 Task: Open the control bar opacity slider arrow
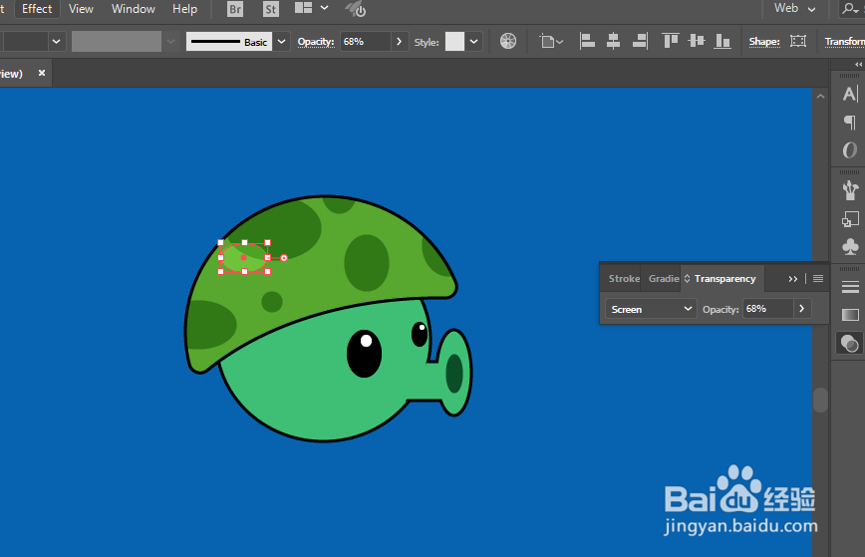(x=400, y=42)
